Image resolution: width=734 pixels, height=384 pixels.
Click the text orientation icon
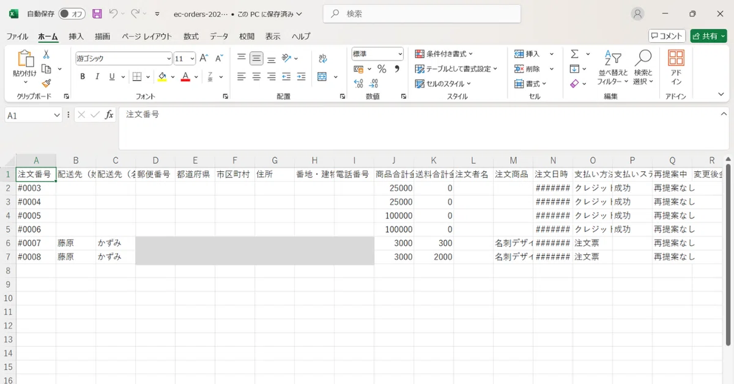pos(287,58)
